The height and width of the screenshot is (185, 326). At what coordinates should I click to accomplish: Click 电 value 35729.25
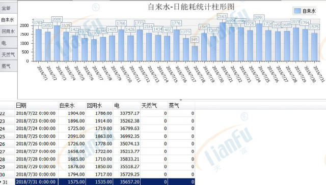click(127, 174)
